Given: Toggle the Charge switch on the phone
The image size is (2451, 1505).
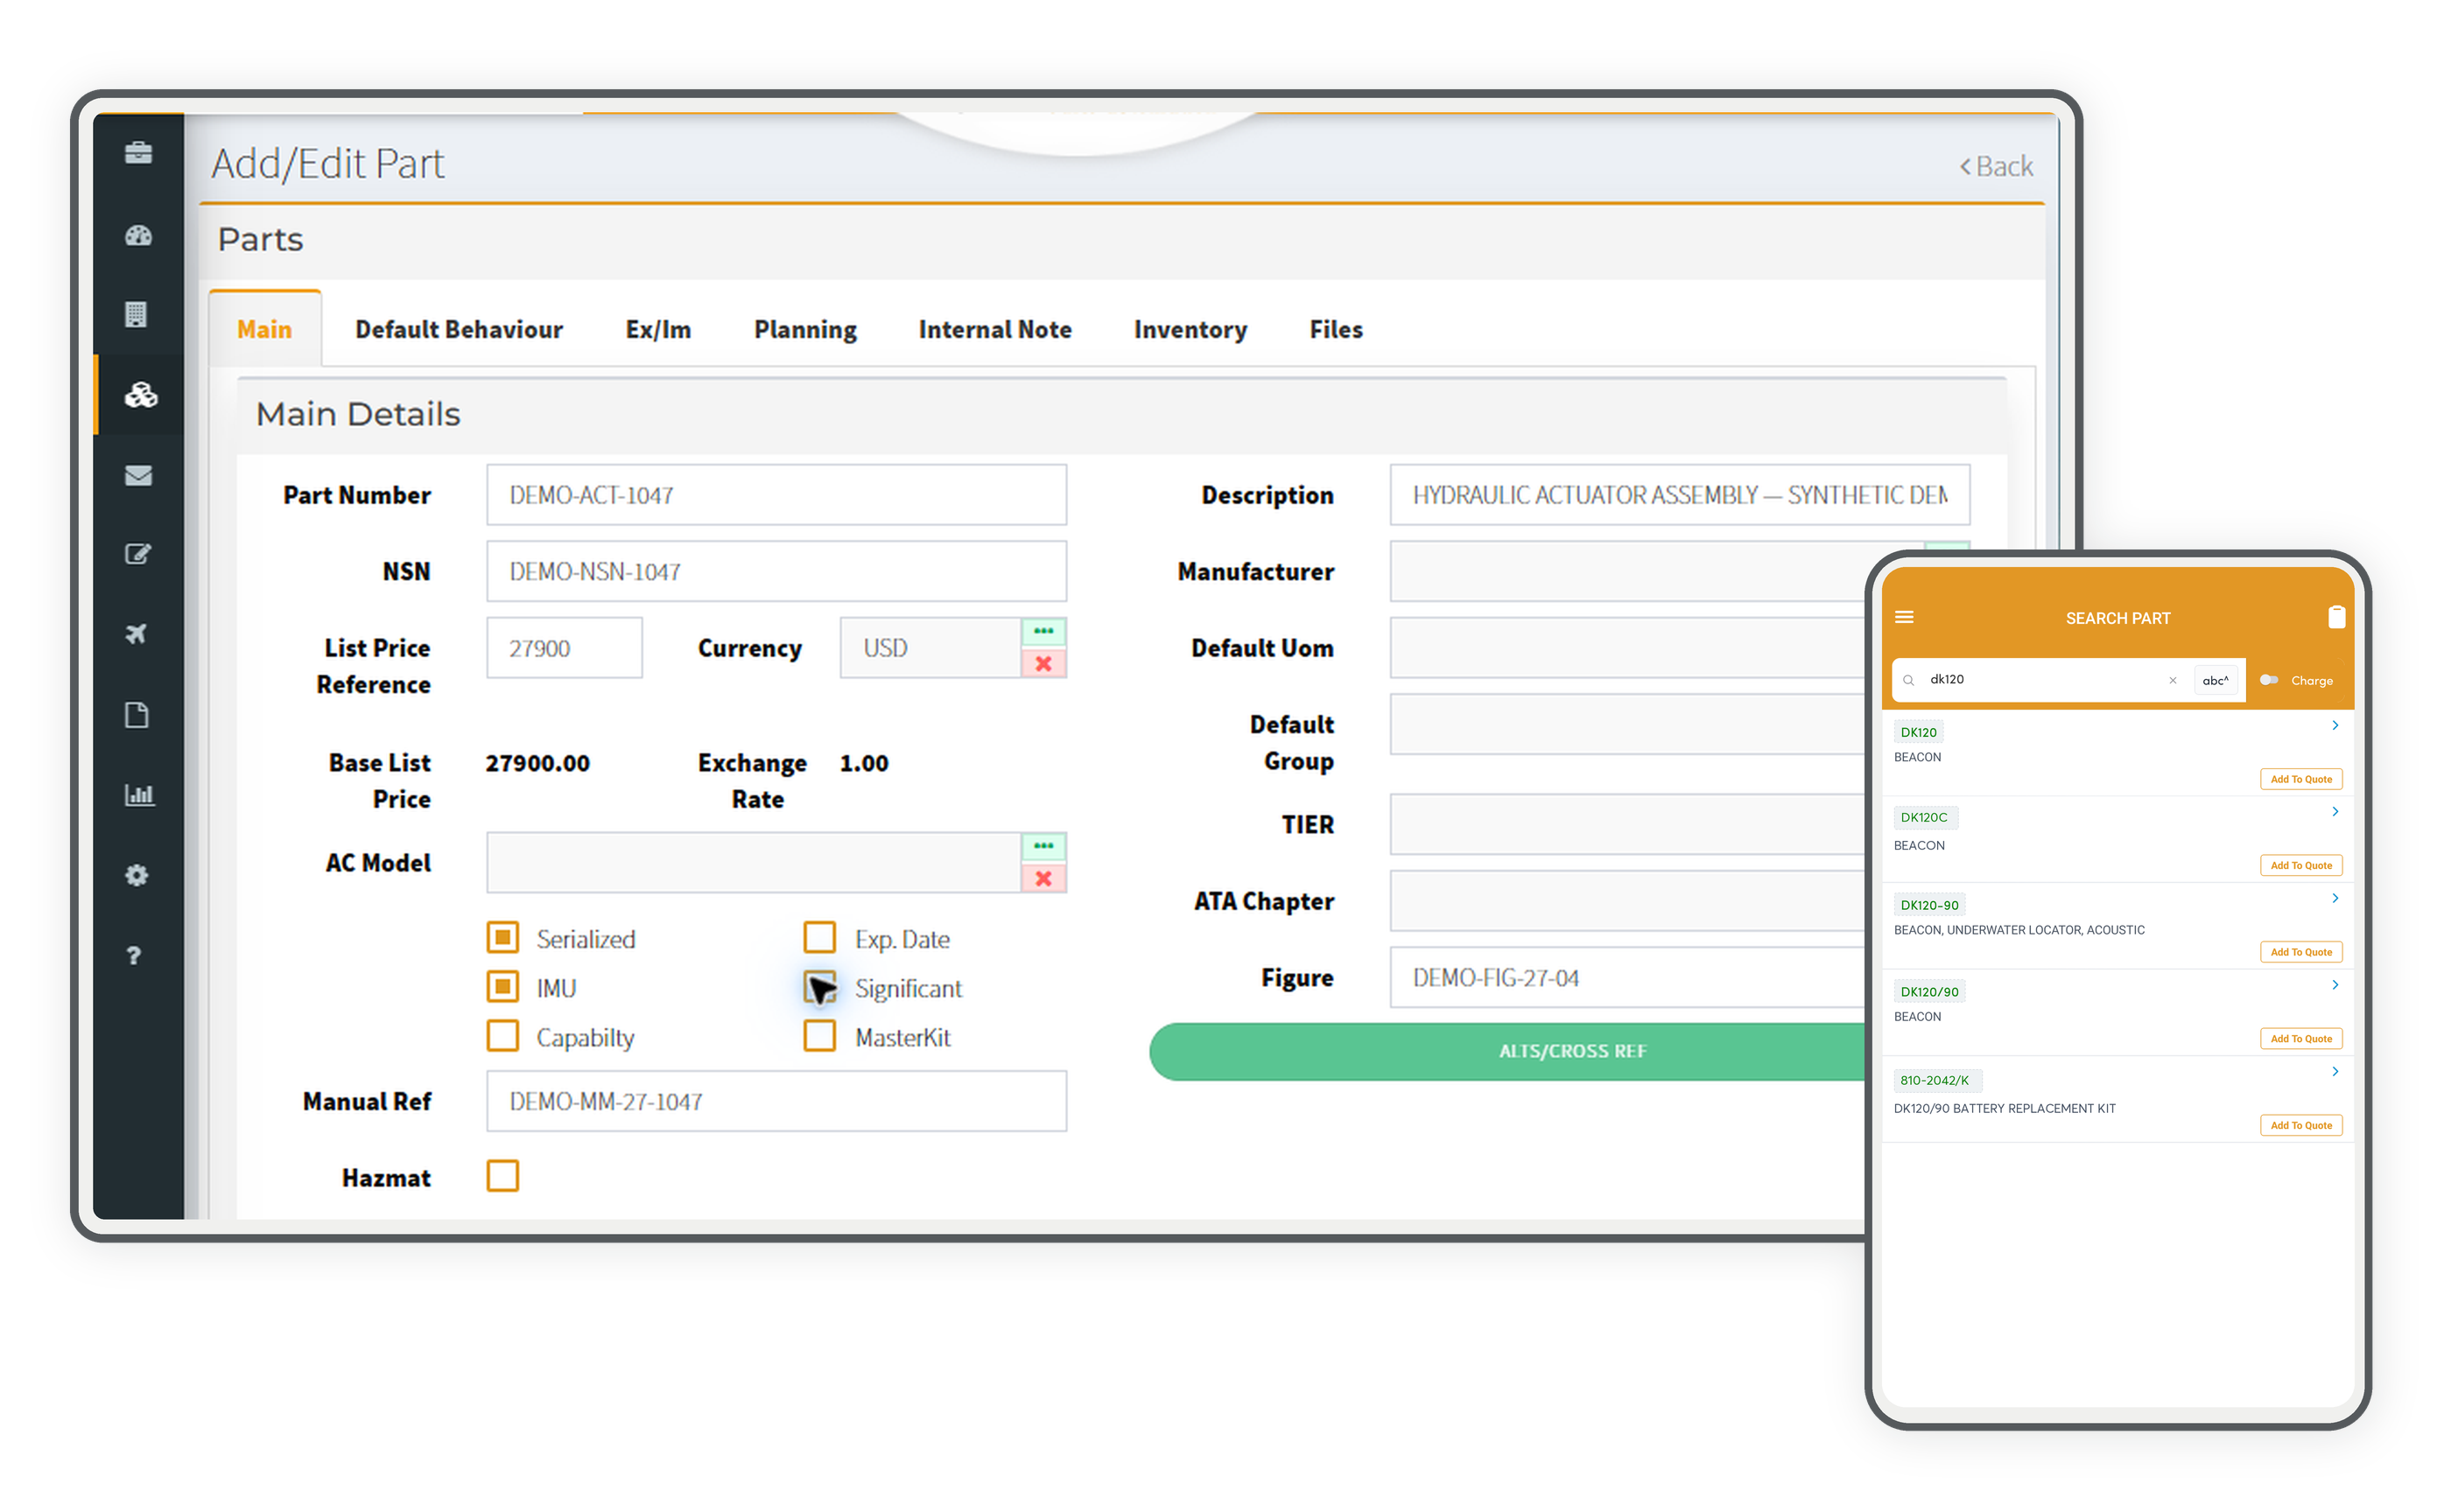Looking at the screenshot, I should pyautogui.click(x=2268, y=680).
